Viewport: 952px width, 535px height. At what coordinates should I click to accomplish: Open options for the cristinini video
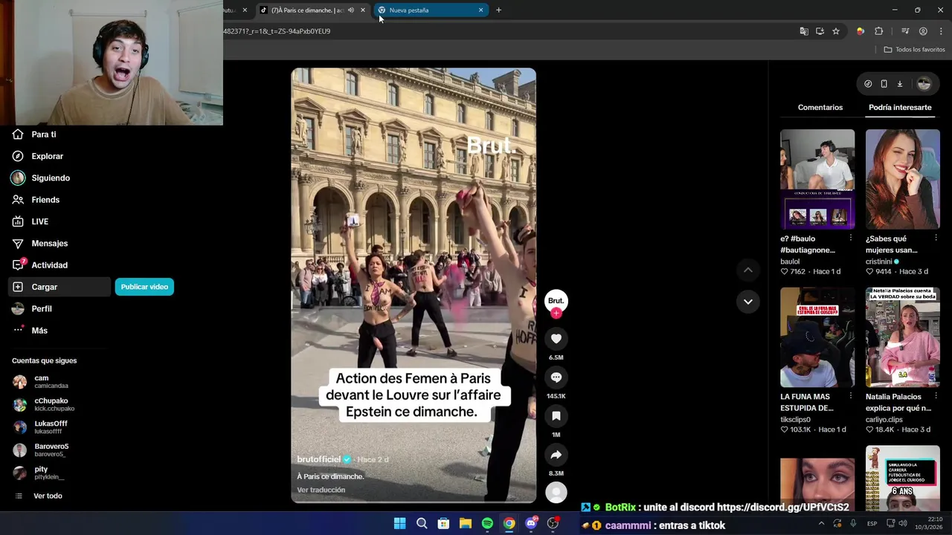click(936, 239)
